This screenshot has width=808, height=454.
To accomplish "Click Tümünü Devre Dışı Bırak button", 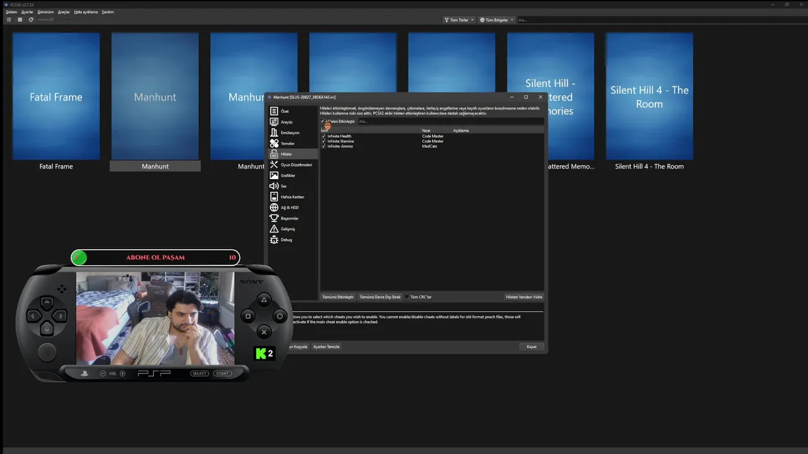I will (380, 297).
